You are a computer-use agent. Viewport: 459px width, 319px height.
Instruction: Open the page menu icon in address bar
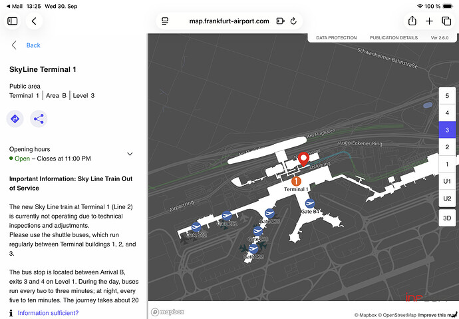pos(165,21)
